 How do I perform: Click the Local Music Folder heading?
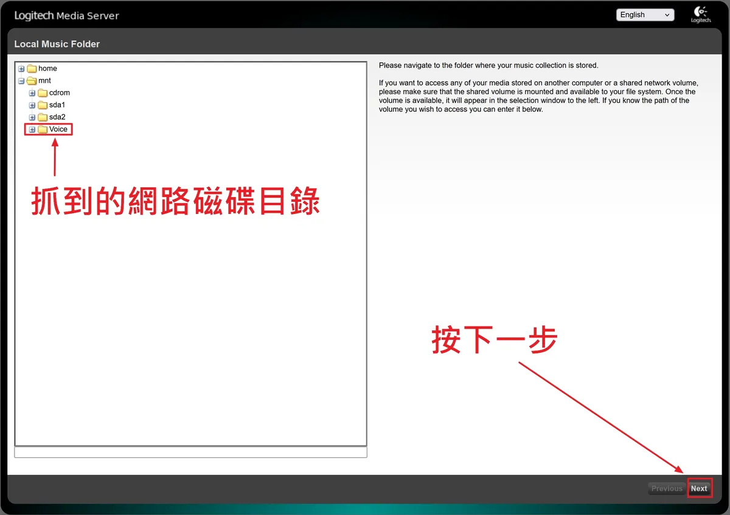pos(57,44)
